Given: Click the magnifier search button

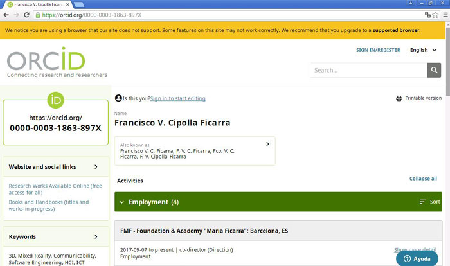Looking at the screenshot, I should coord(434,70).
